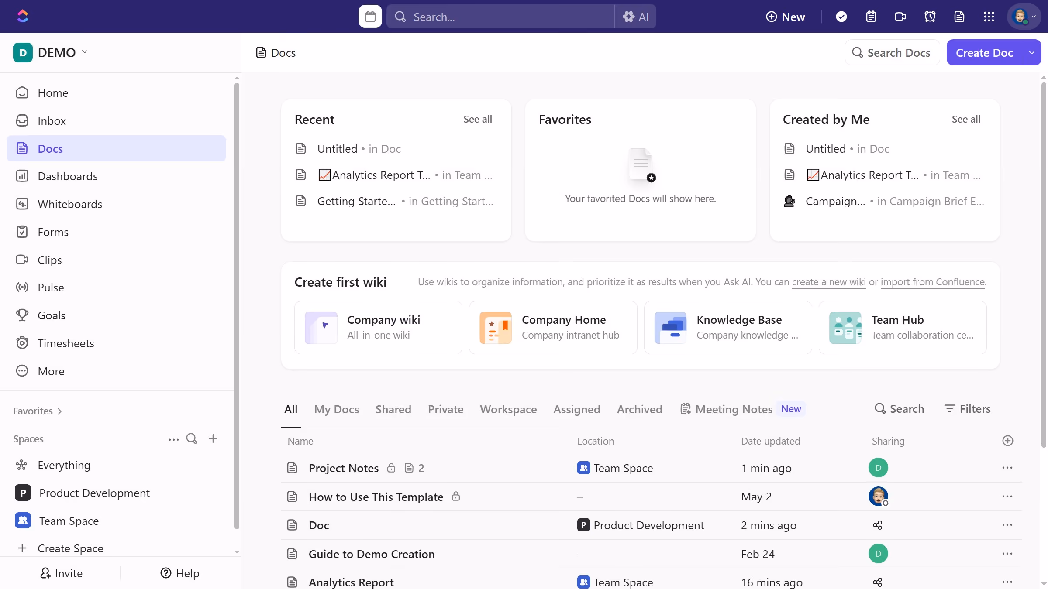Open the Project Notes doc
The image size is (1048, 589).
point(344,468)
